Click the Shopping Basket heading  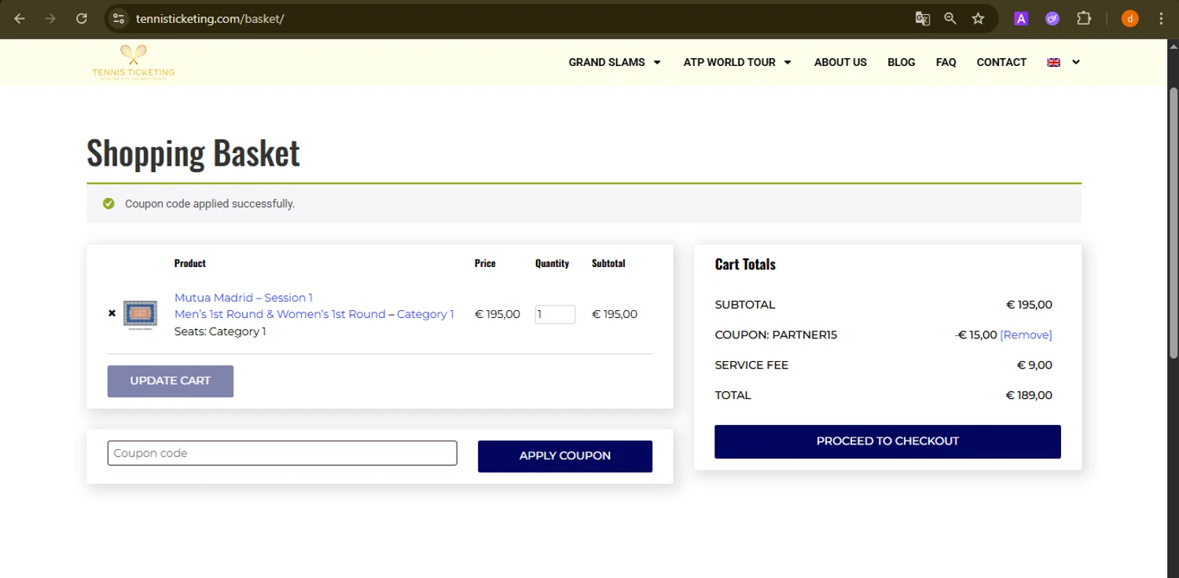[x=193, y=152]
